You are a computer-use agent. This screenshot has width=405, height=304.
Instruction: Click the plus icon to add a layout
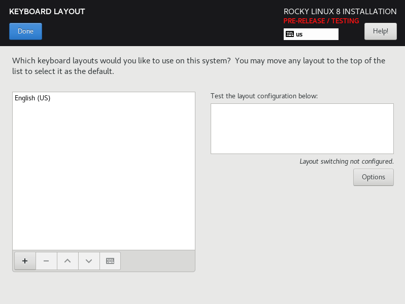(x=25, y=261)
